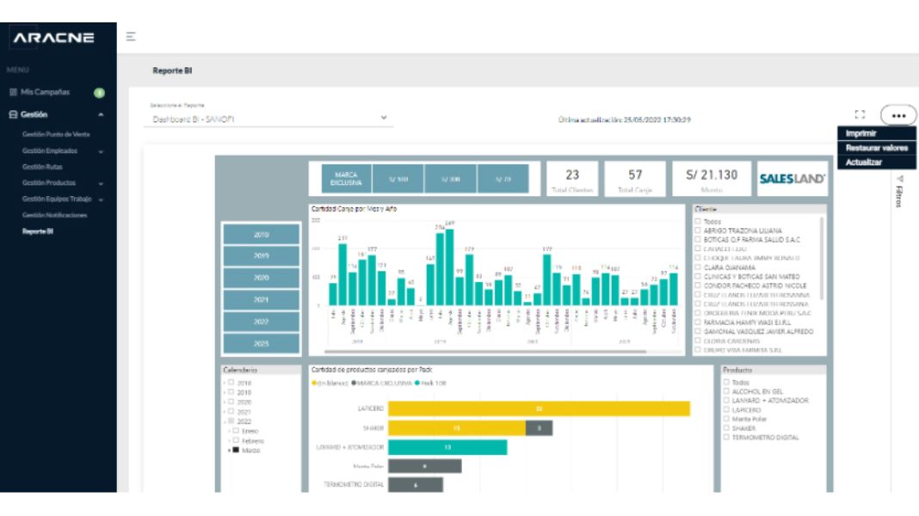Check CONDOR PACHECO ASTRID NICOLE
This screenshot has height=516, width=919.
point(698,286)
